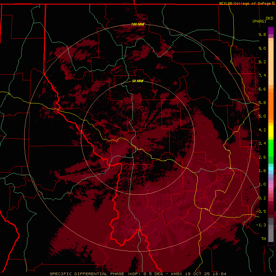This screenshot has height=276, width=276.
Task: Pick the yellow segment of the color bar
Action: (x=271, y=131)
